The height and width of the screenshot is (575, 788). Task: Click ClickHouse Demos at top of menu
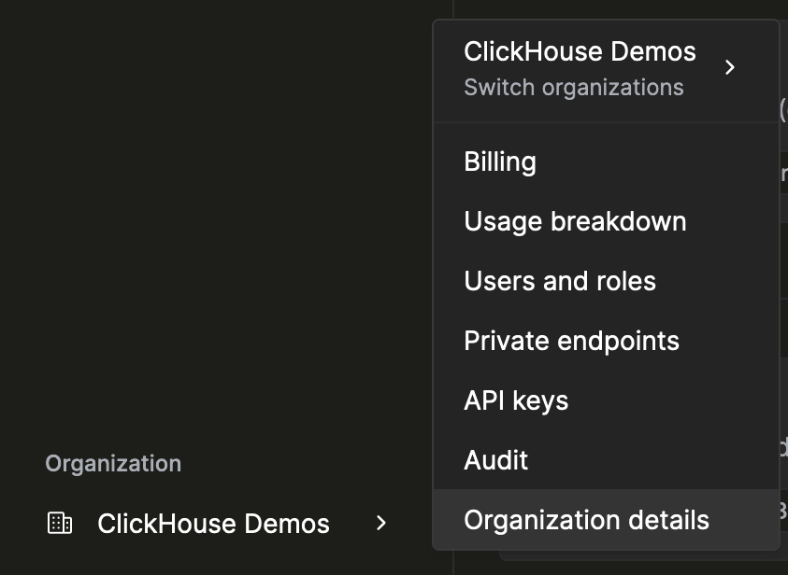click(580, 52)
